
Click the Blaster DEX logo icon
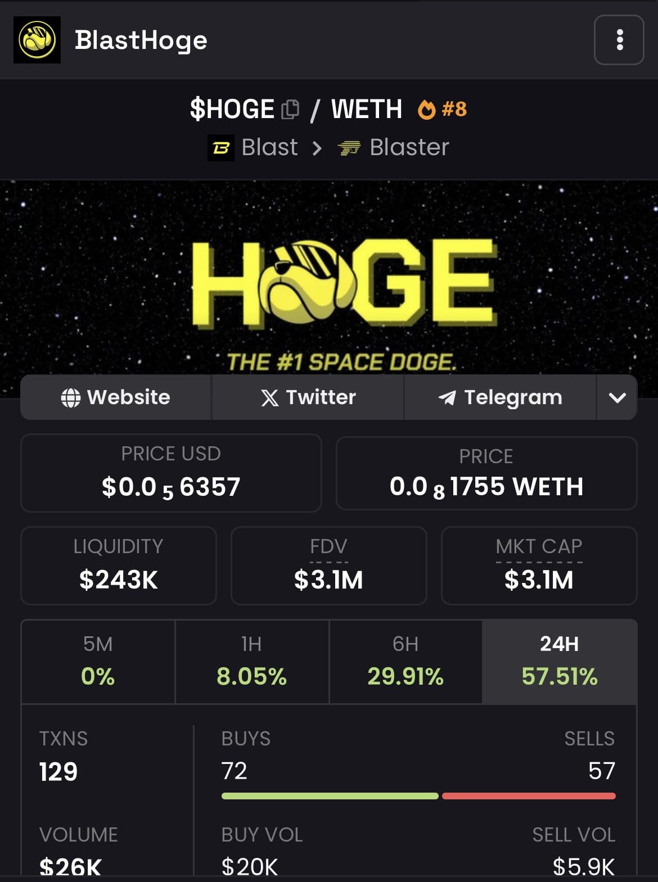click(x=349, y=148)
